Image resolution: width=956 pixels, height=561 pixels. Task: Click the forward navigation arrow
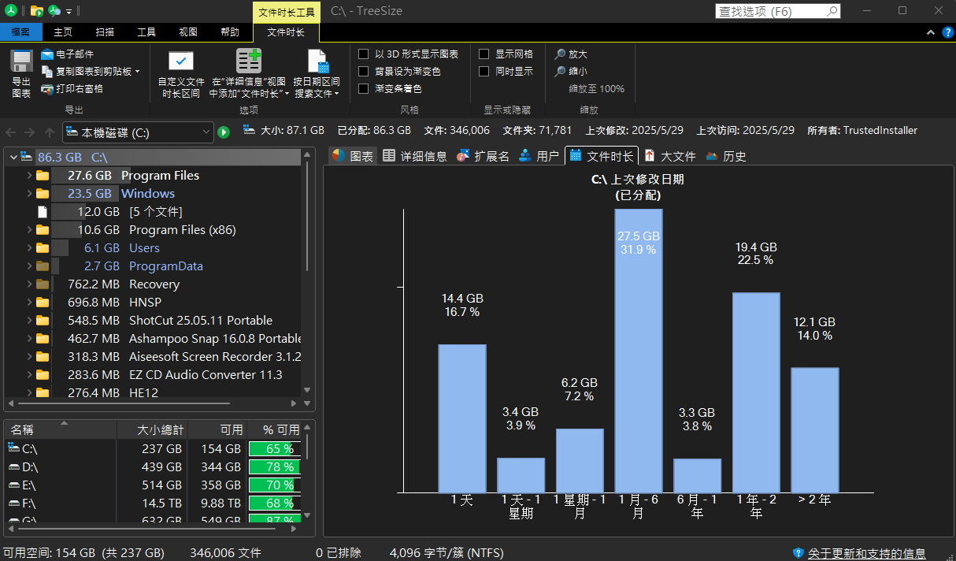click(x=30, y=132)
